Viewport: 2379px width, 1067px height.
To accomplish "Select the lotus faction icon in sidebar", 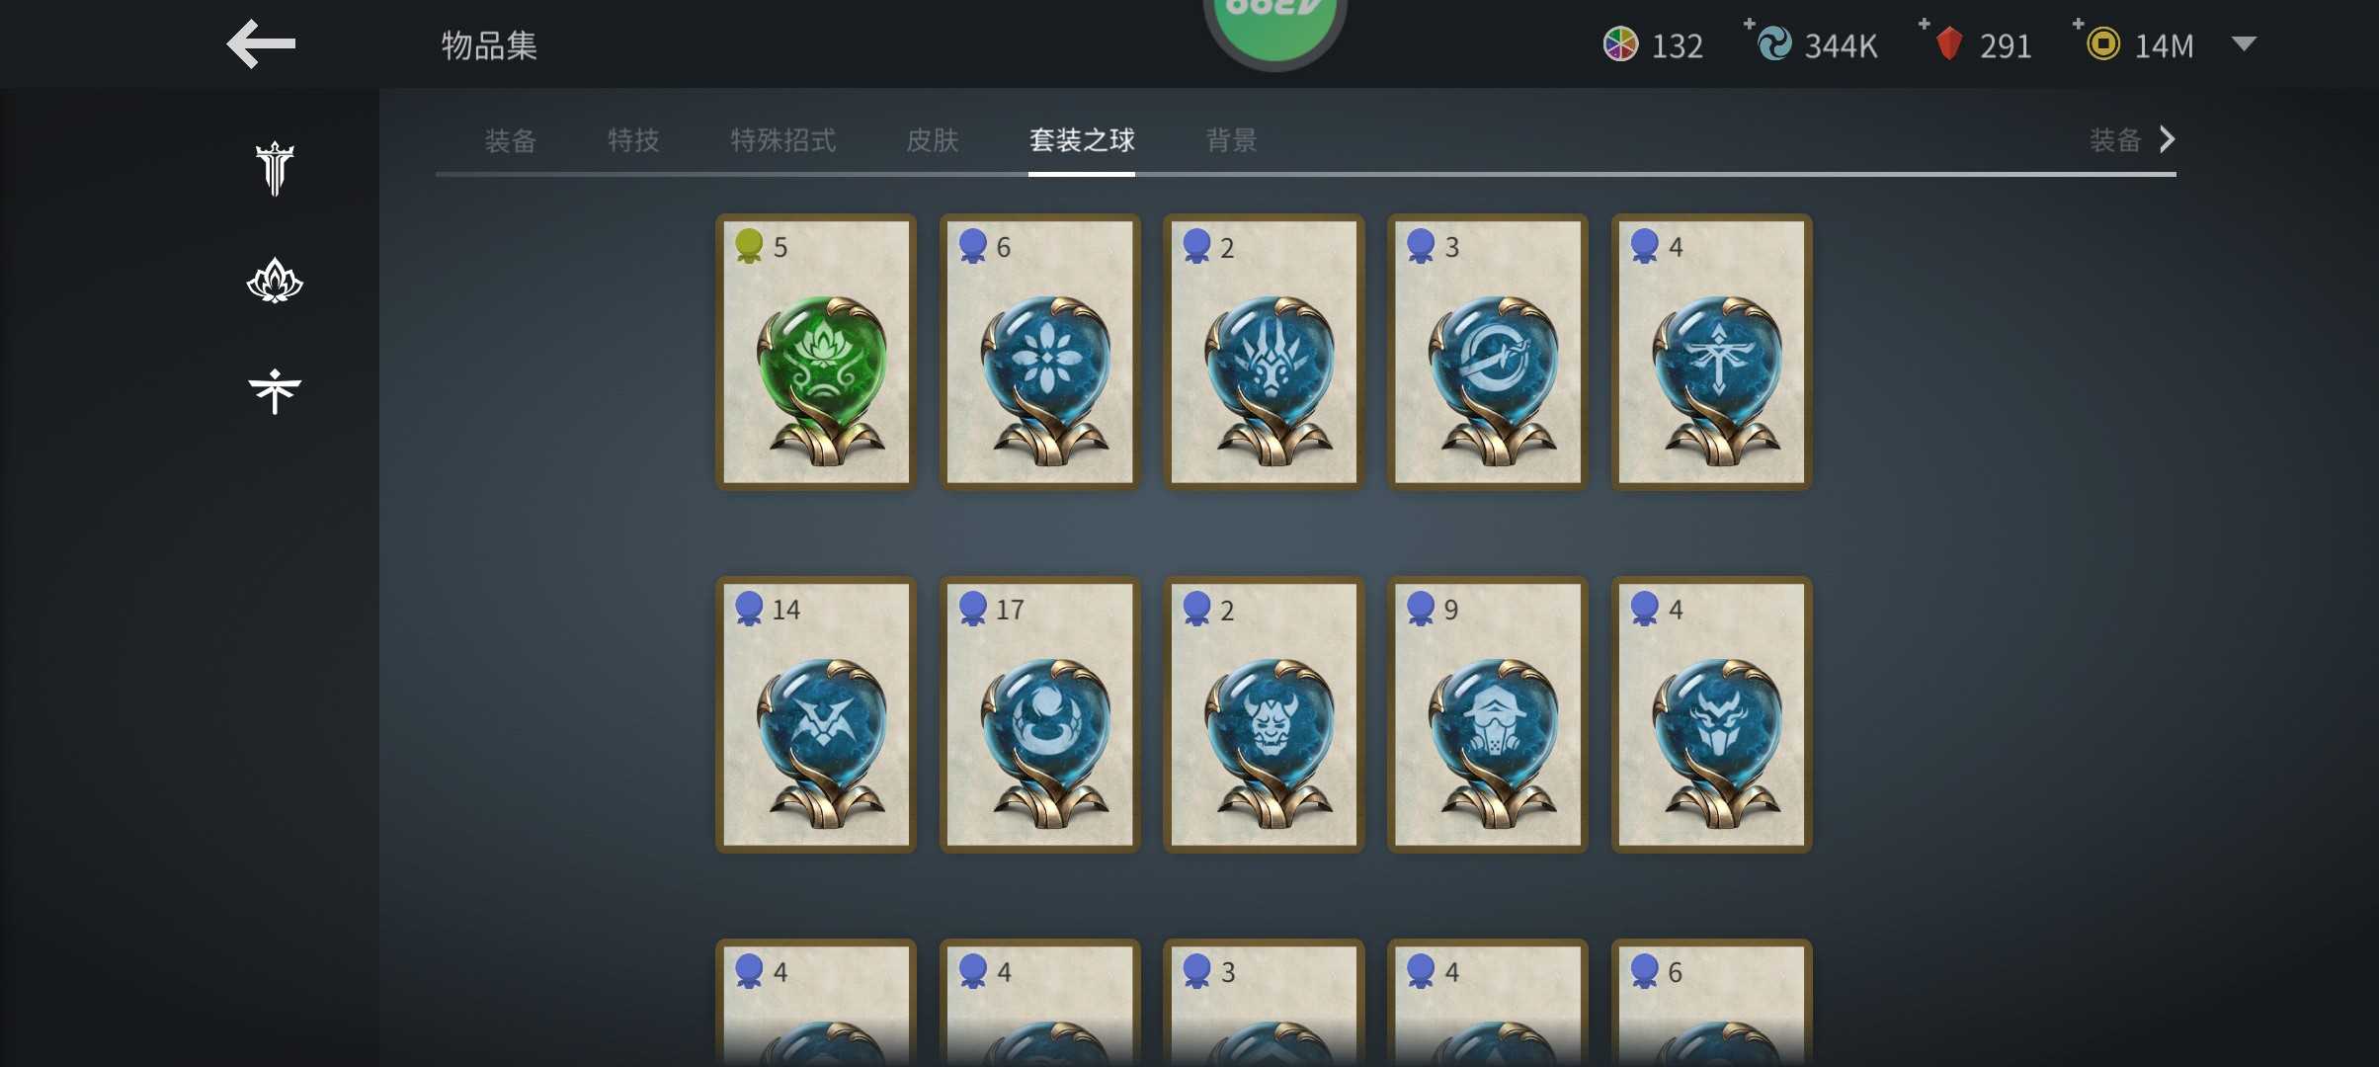I will (x=275, y=281).
